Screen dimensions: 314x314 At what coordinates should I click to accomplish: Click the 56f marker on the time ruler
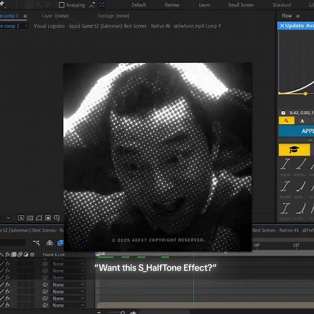click(256, 245)
